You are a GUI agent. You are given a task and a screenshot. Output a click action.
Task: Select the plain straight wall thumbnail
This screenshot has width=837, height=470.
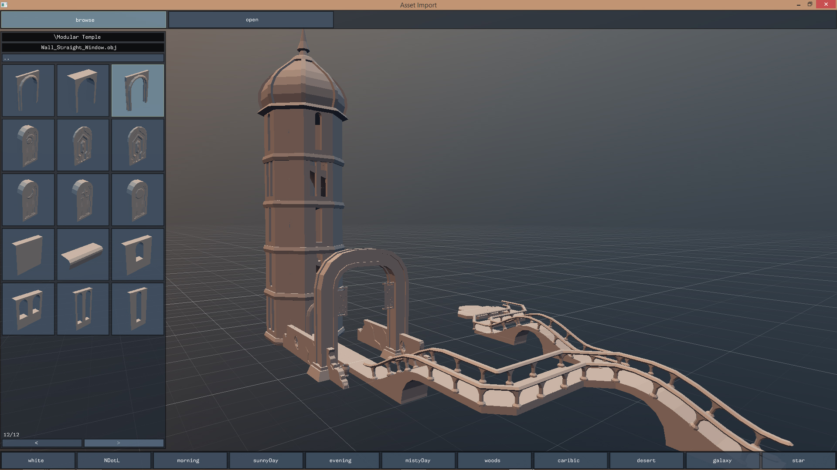(28, 255)
